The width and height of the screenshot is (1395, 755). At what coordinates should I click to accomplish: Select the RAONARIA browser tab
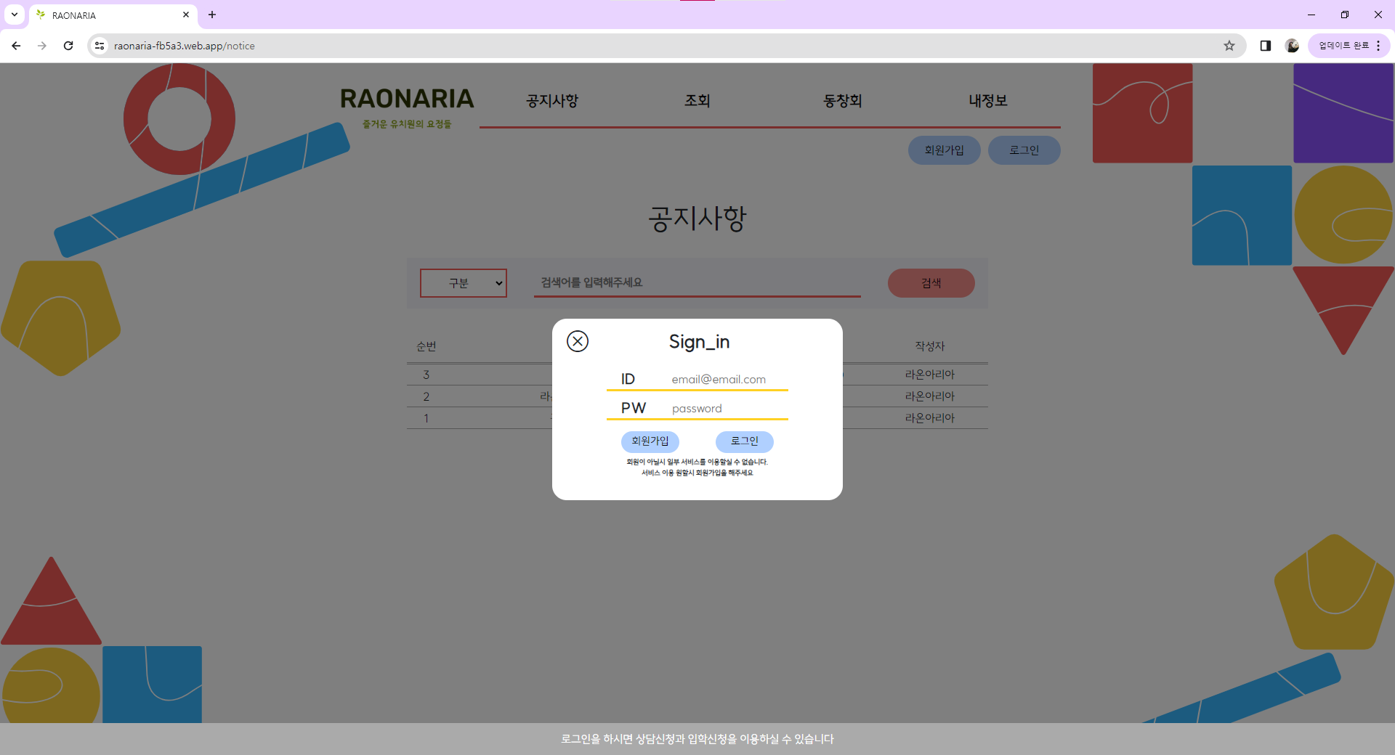pos(113,15)
